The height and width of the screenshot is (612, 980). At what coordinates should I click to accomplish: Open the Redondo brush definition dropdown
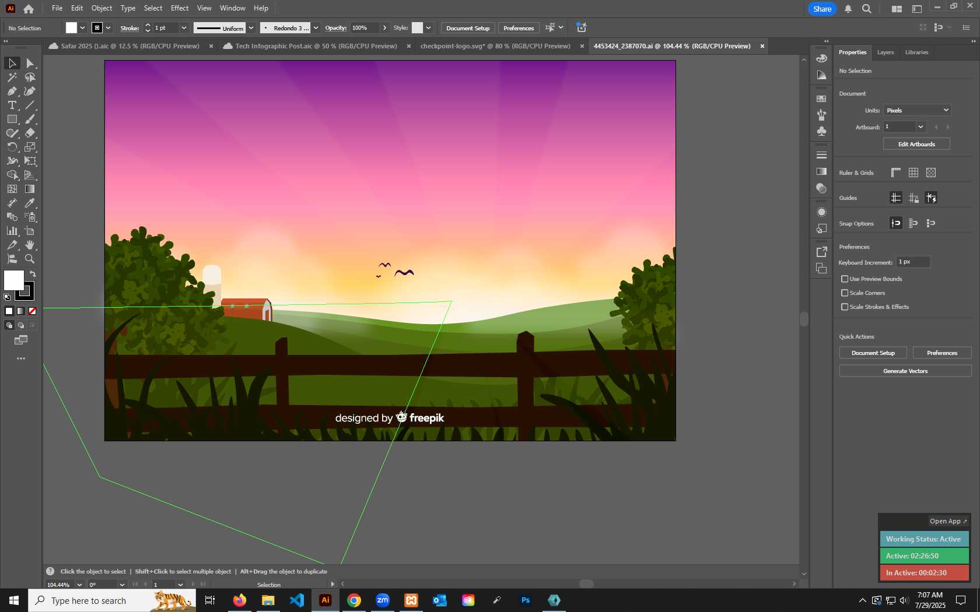pyautogui.click(x=316, y=28)
